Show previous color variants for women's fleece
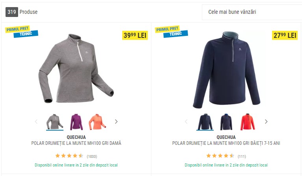302x176 pixels. (36, 122)
